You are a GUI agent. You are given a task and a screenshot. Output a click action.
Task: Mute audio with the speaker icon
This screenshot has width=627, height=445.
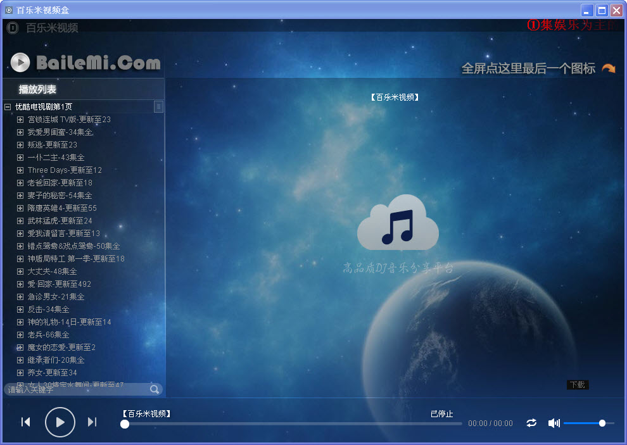[554, 423]
